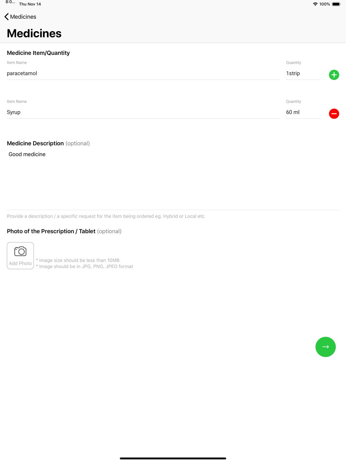346x462 pixels.
Task: Tap the camera icon to add photo
Action: click(x=20, y=252)
